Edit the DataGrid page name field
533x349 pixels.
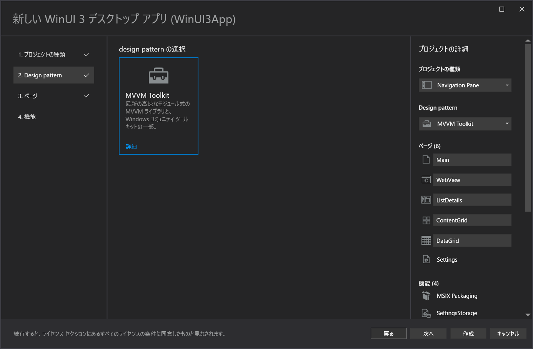[472, 240]
